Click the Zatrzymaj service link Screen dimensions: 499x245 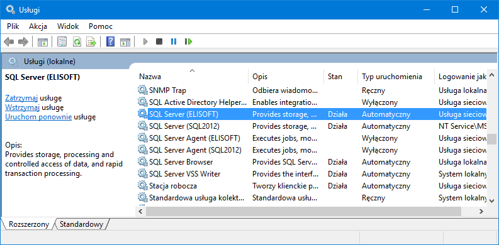coord(21,97)
